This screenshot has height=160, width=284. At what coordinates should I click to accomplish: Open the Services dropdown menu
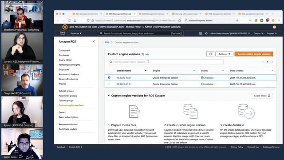click(76, 33)
